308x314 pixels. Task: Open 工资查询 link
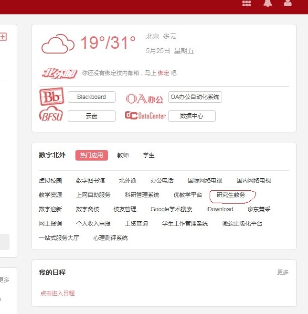tap(136, 224)
